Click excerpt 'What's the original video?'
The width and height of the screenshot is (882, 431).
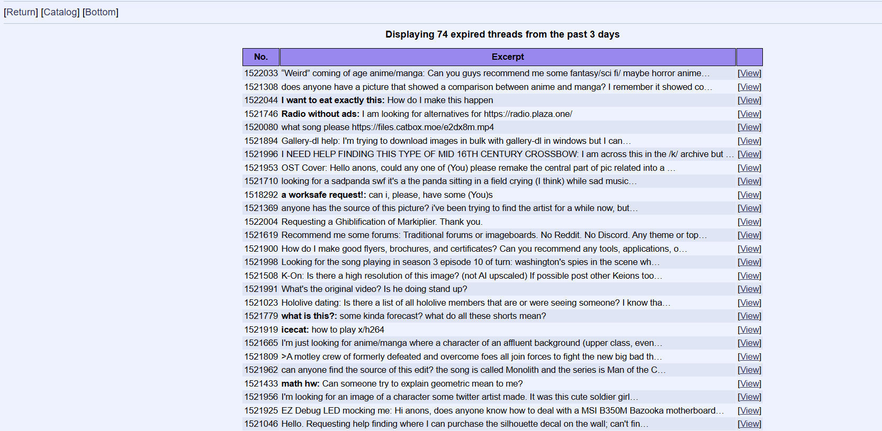coord(374,289)
